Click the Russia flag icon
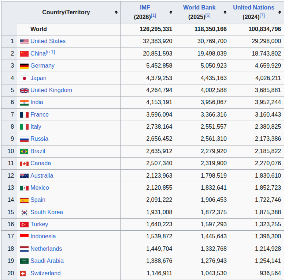Image resolution: width=285 pixels, height=280 pixels. tap(24, 139)
